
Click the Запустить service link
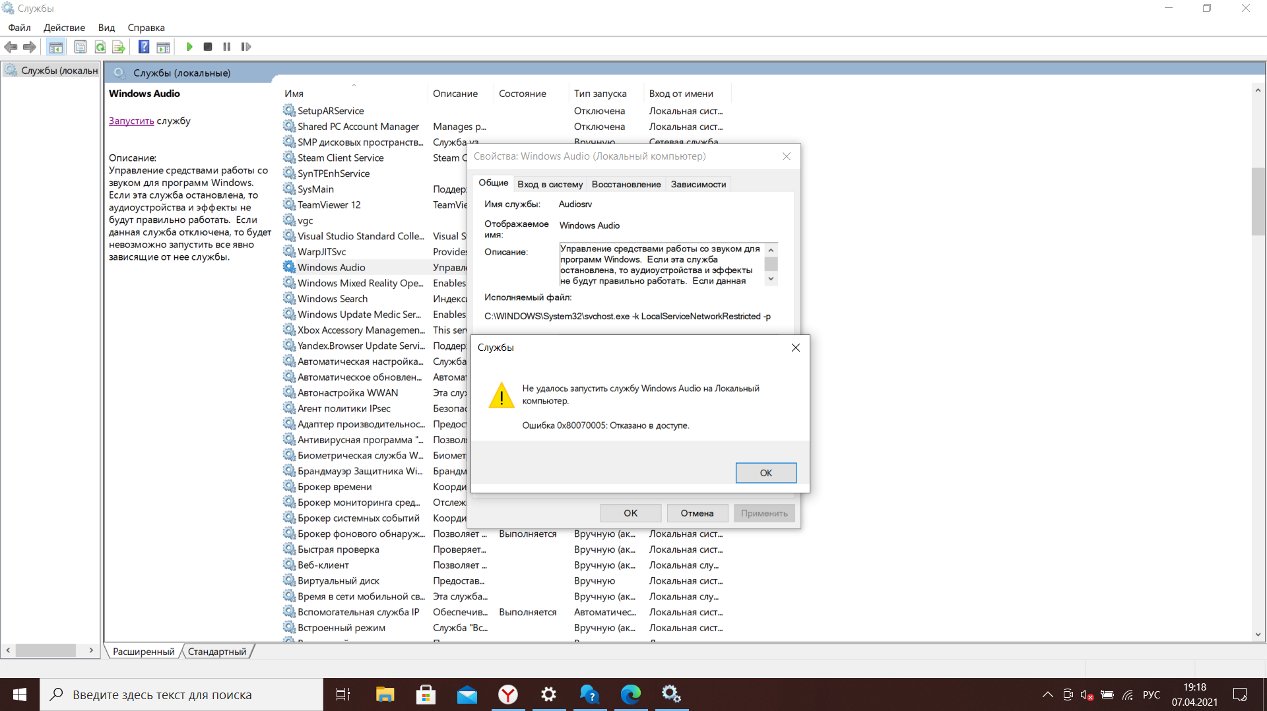tap(131, 121)
